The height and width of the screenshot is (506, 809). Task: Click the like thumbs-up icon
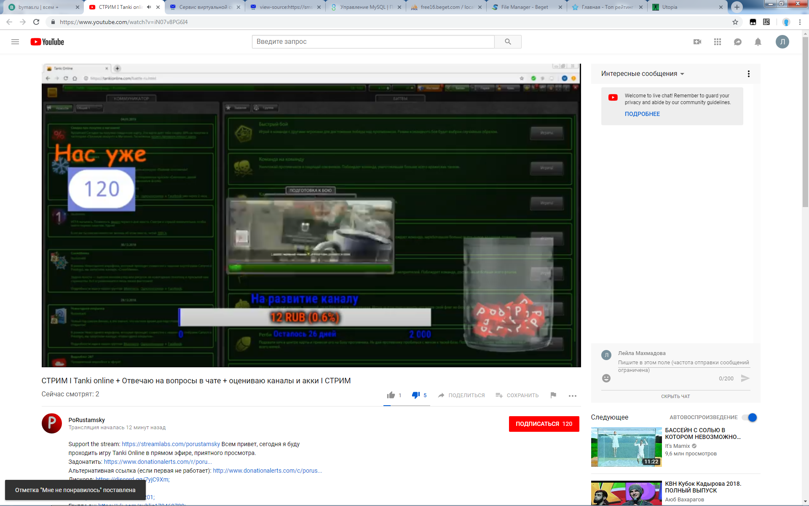tap(391, 395)
